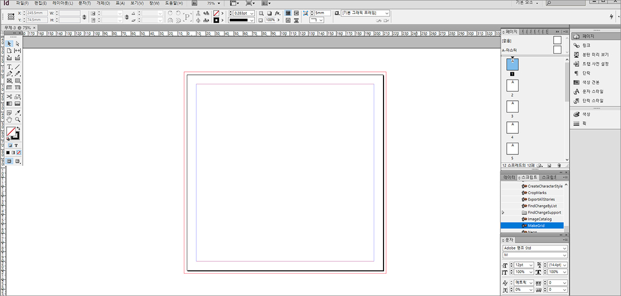The height and width of the screenshot is (296, 621).
Task: Switch to the 데이터 panel tab
Action: point(510,177)
